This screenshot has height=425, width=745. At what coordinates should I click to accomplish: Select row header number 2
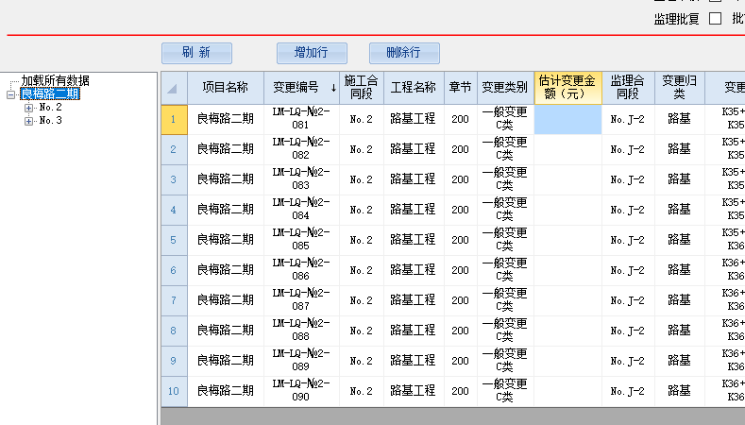174,150
